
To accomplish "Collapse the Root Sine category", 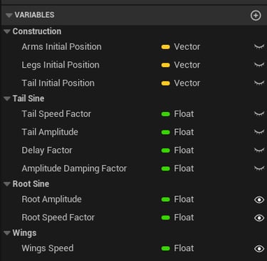I will [x=7, y=184].
